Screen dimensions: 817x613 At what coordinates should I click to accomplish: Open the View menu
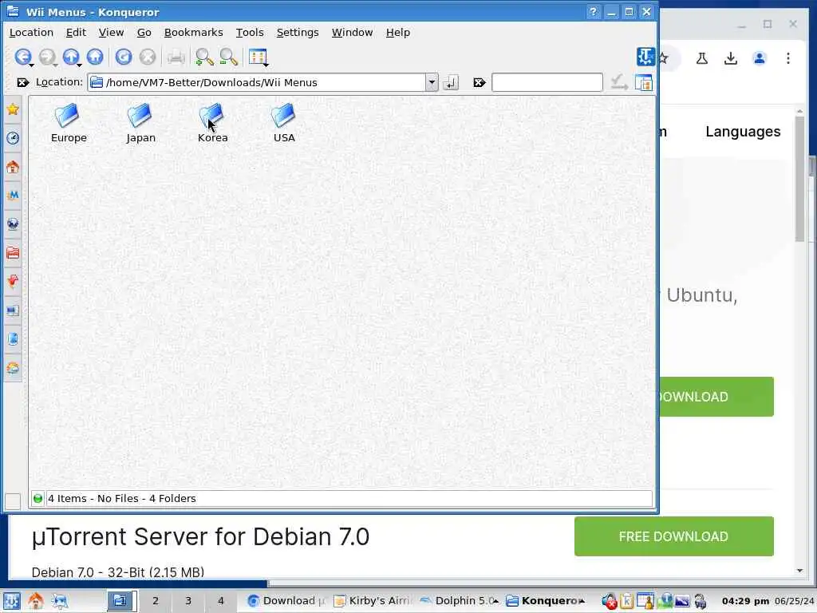[111, 32]
